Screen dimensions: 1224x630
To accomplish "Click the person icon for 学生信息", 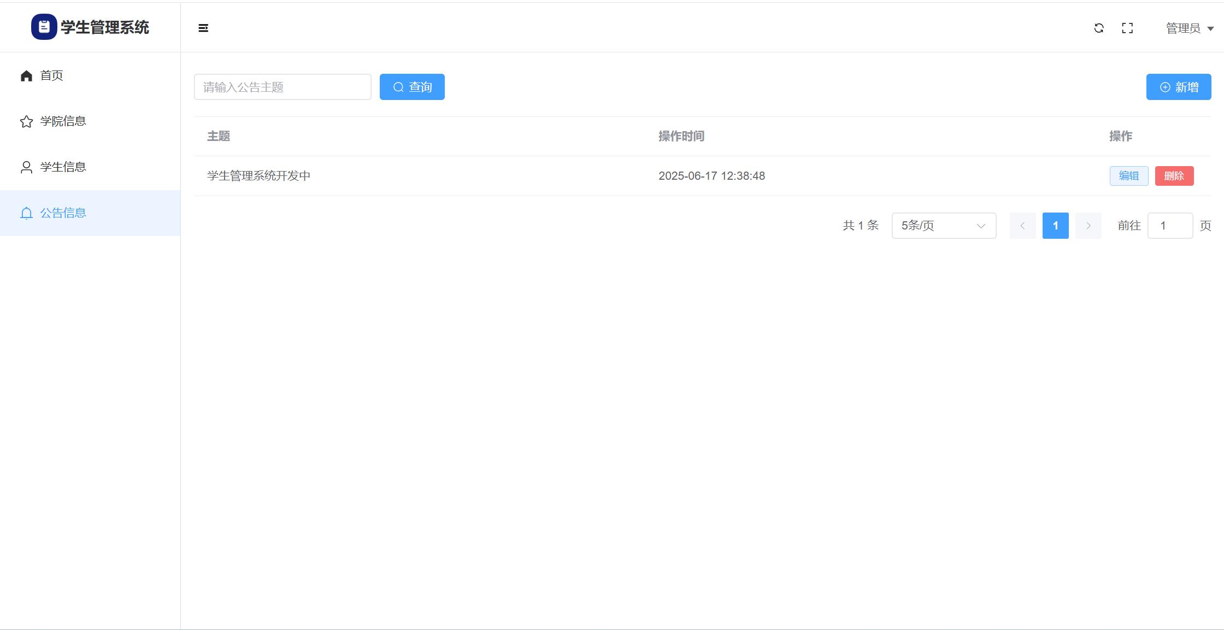I will coord(26,167).
